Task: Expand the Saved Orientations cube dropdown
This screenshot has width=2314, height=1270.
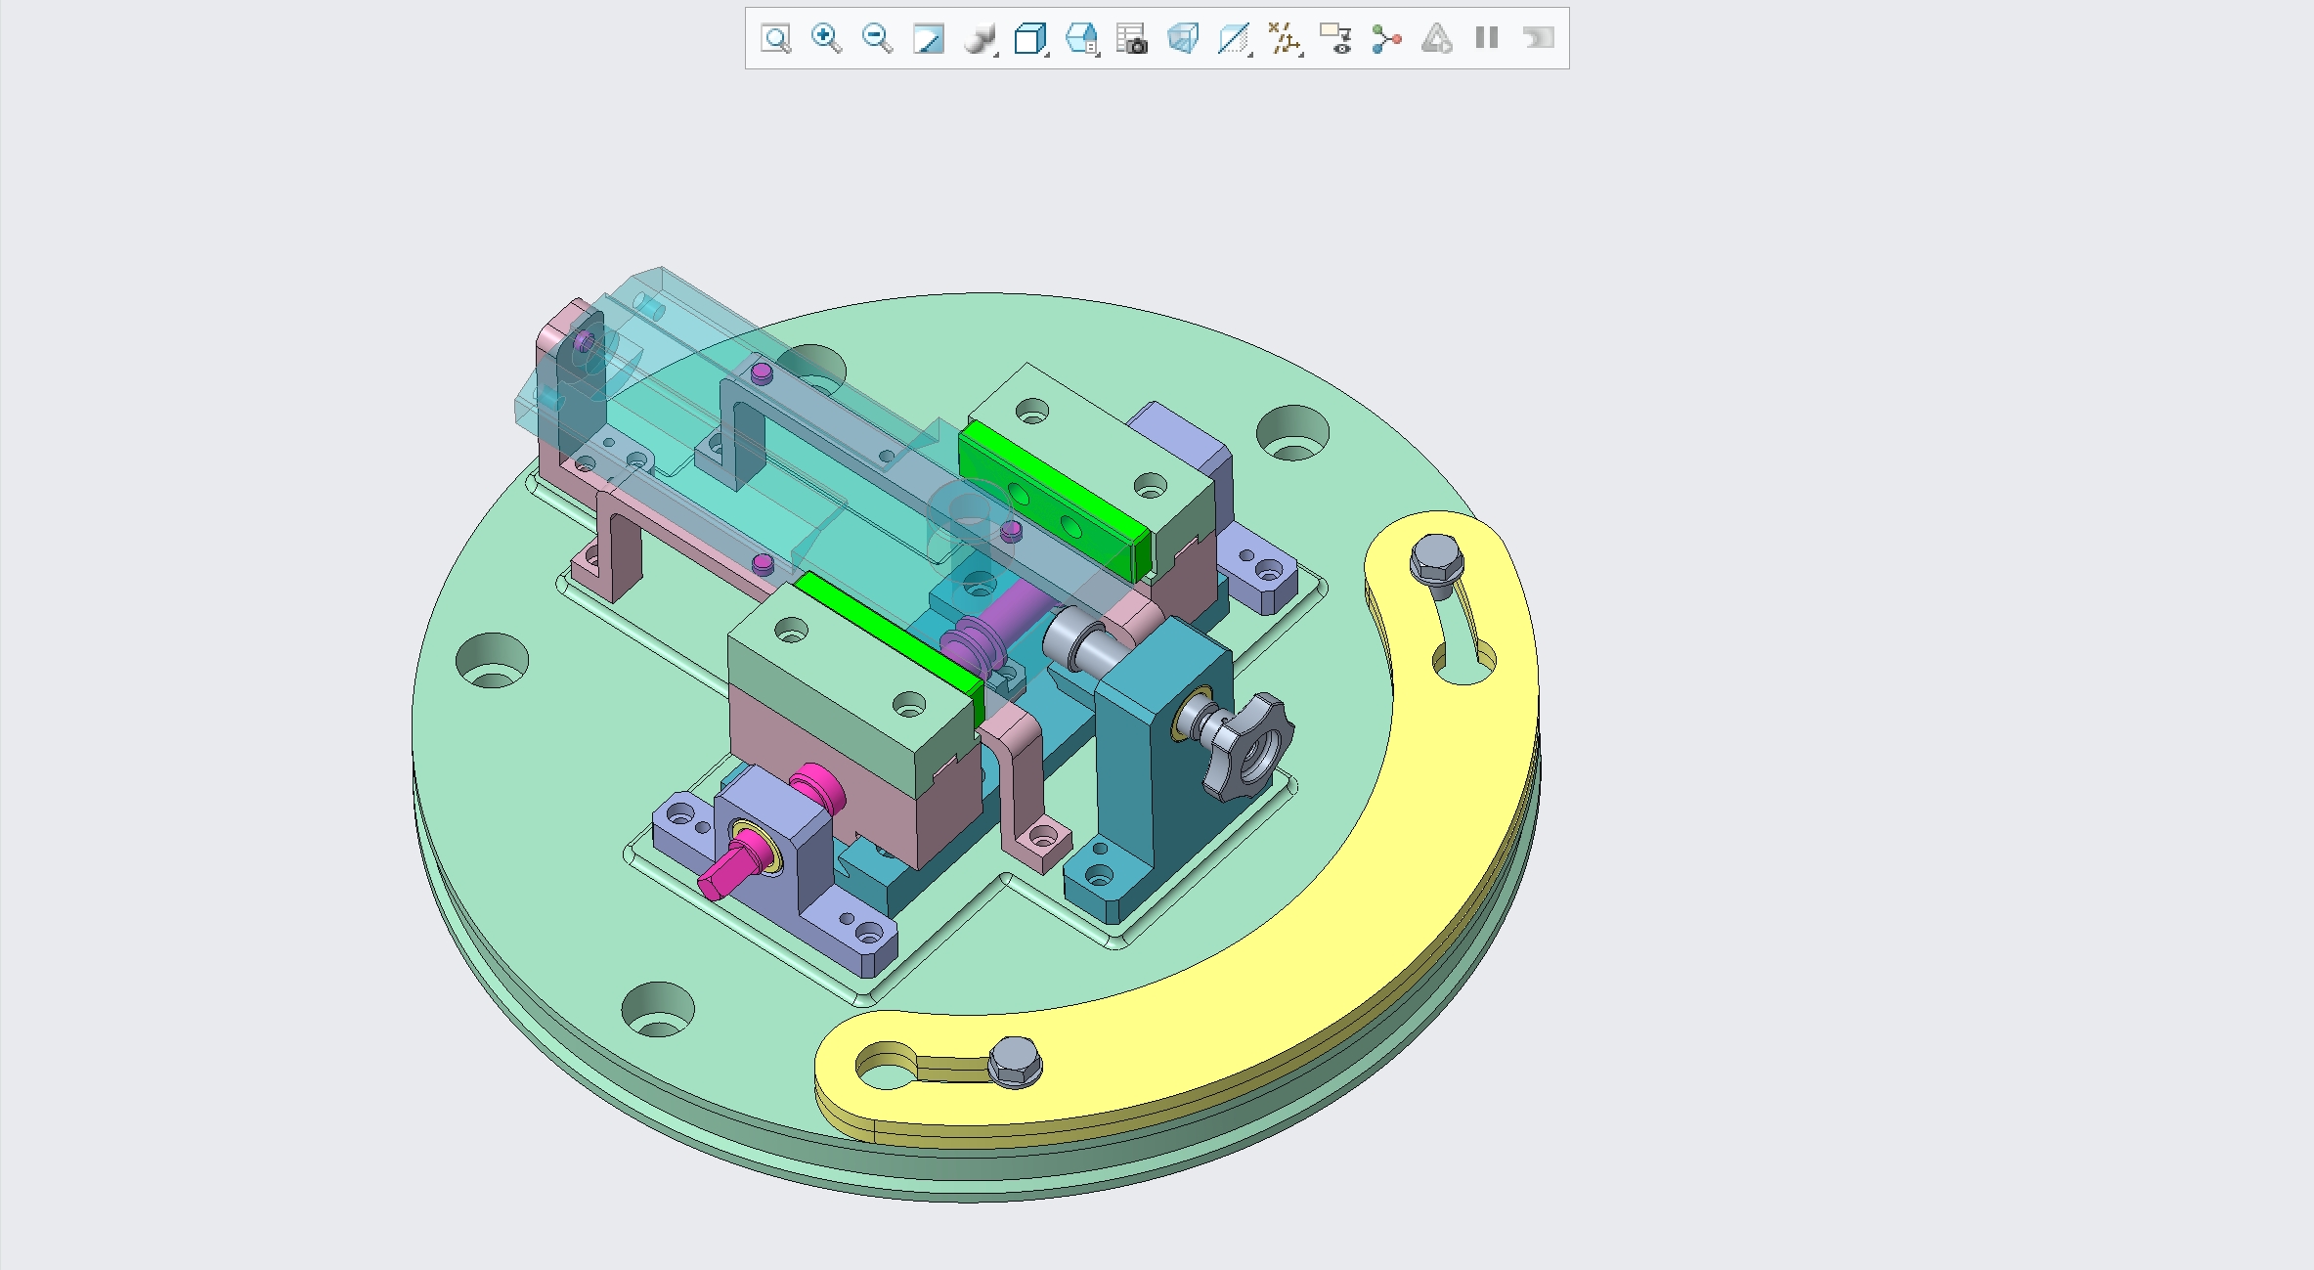Action: [x=1030, y=39]
